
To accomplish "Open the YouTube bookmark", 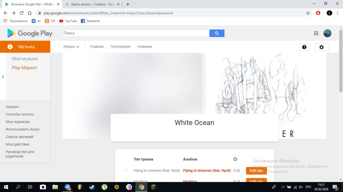I will 68,21.
